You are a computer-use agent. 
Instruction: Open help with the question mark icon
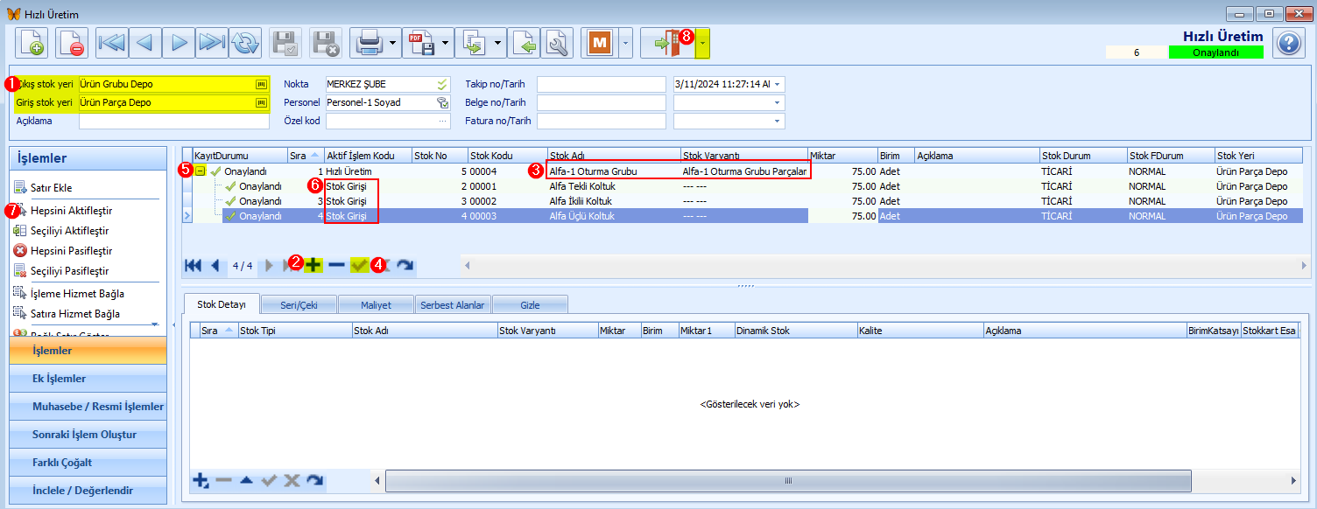click(1288, 42)
